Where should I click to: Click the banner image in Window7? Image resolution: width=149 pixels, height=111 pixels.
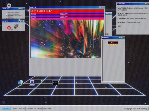113,43
